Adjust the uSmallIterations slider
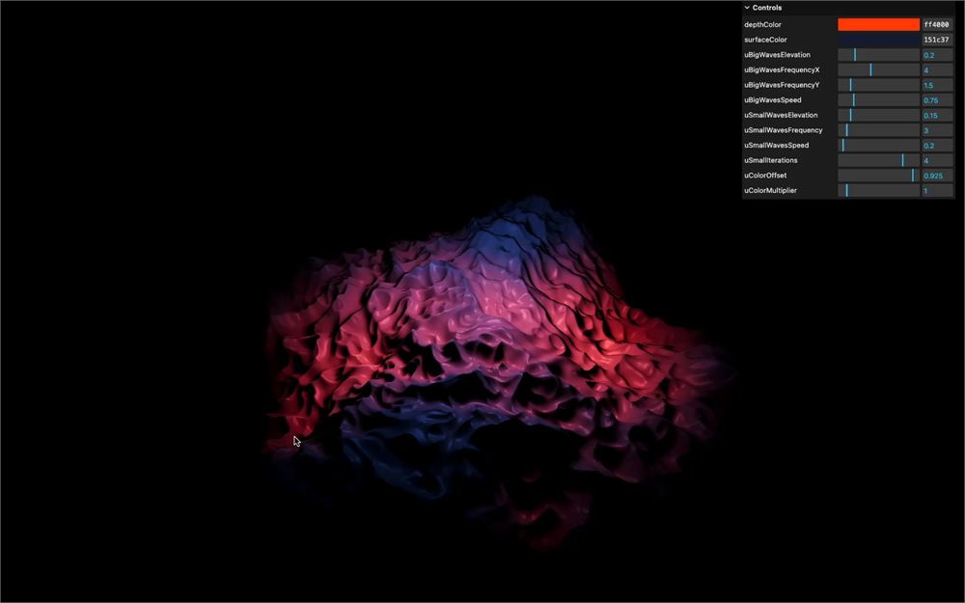The height and width of the screenshot is (603, 965). pos(878,160)
